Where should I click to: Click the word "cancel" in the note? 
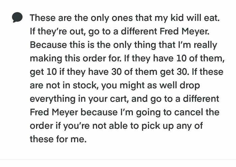[x=182, y=112]
